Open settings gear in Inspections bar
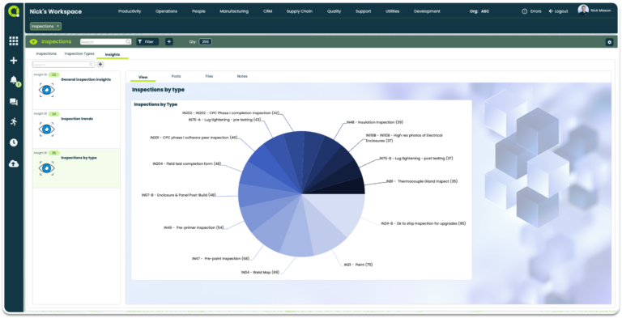Image resolution: width=622 pixels, height=318 pixels. click(609, 42)
